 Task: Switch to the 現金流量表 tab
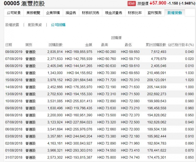[x=114, y=13]
